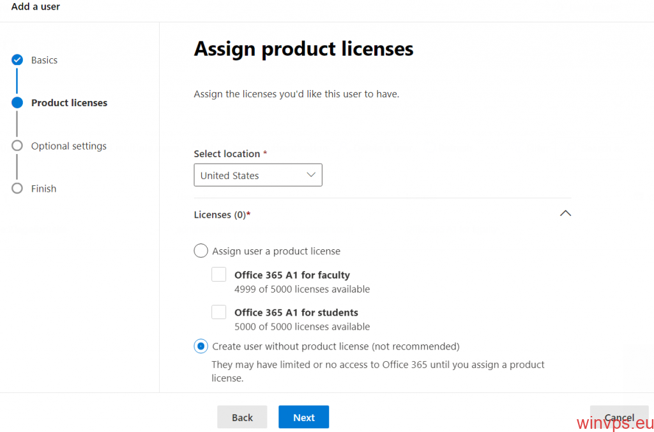The height and width of the screenshot is (432, 654).
Task: Go to the Basics step
Action: 44,60
